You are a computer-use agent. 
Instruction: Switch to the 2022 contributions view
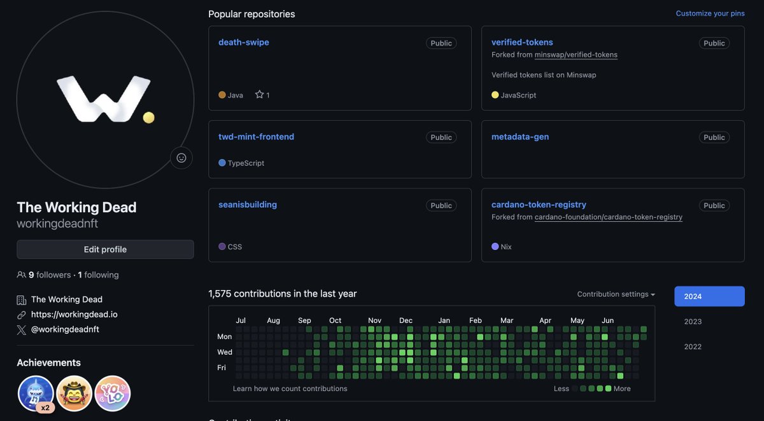693,346
